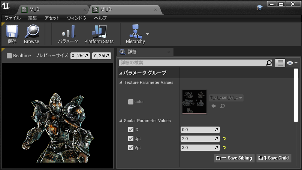This screenshot has height=170, width=302.
Task: Click the Hierarchy toolbar icon
Action: point(135,31)
